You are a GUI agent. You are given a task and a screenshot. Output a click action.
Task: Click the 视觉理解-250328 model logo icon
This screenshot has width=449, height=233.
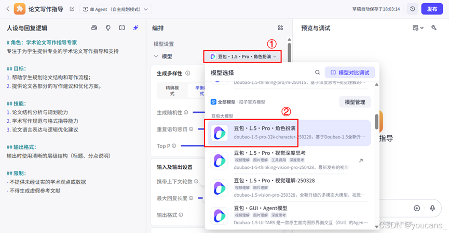(220, 188)
